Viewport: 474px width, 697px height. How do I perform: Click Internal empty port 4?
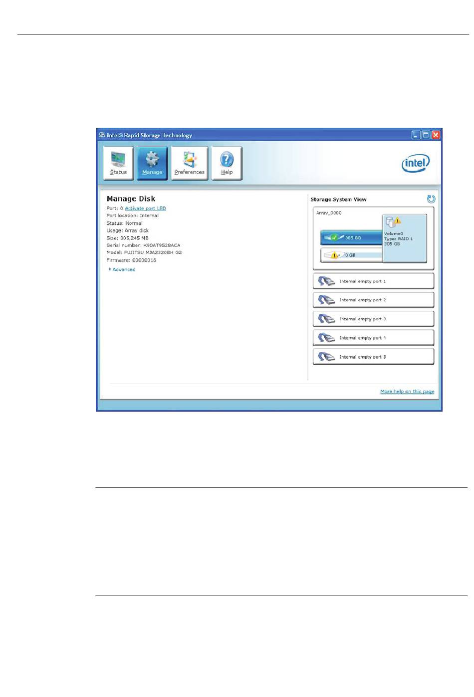tap(373, 338)
